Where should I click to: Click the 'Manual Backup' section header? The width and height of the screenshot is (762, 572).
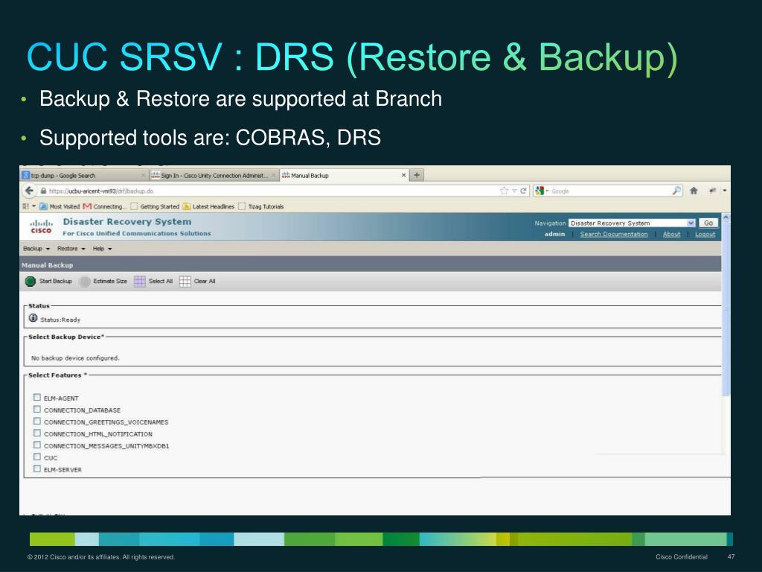(47, 265)
